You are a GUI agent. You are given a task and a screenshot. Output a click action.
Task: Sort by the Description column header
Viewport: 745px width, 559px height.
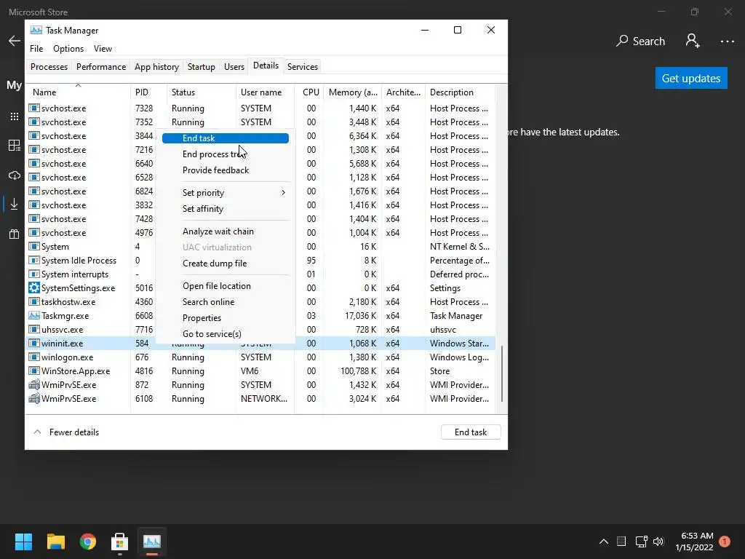[460, 92]
